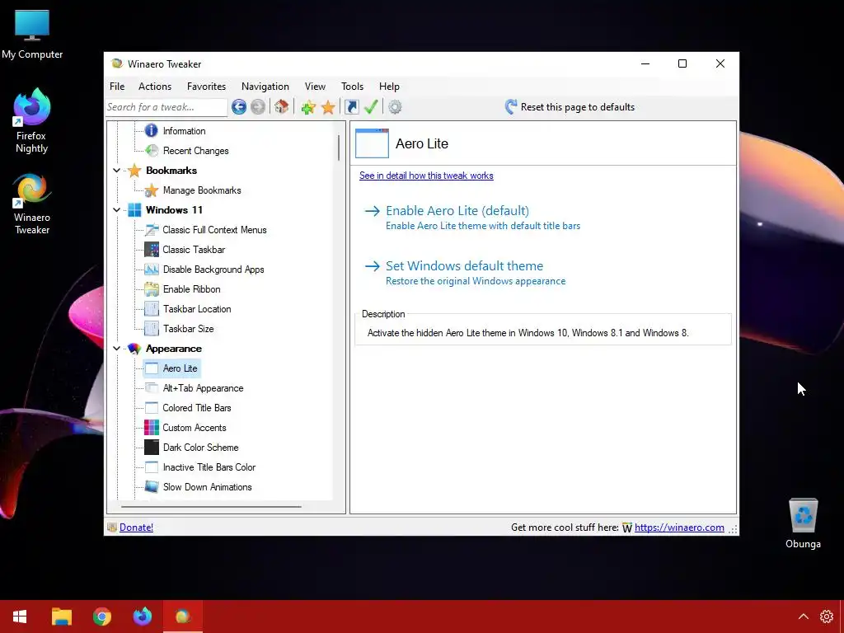Select the Aero Lite tree item

point(180,368)
